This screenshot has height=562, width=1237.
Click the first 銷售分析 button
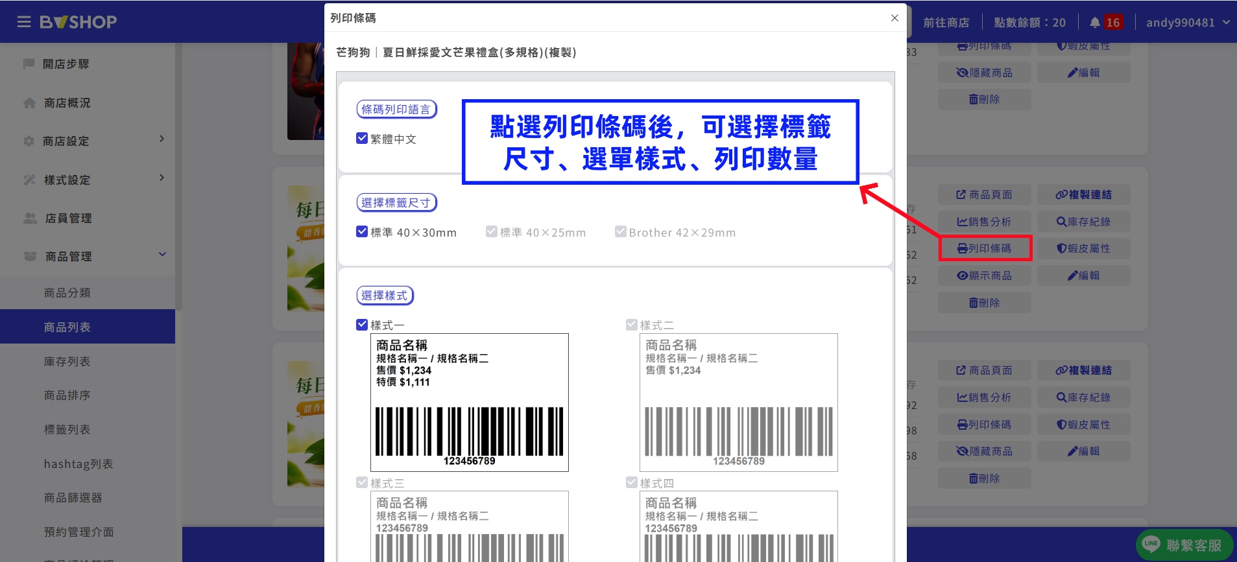pos(985,222)
